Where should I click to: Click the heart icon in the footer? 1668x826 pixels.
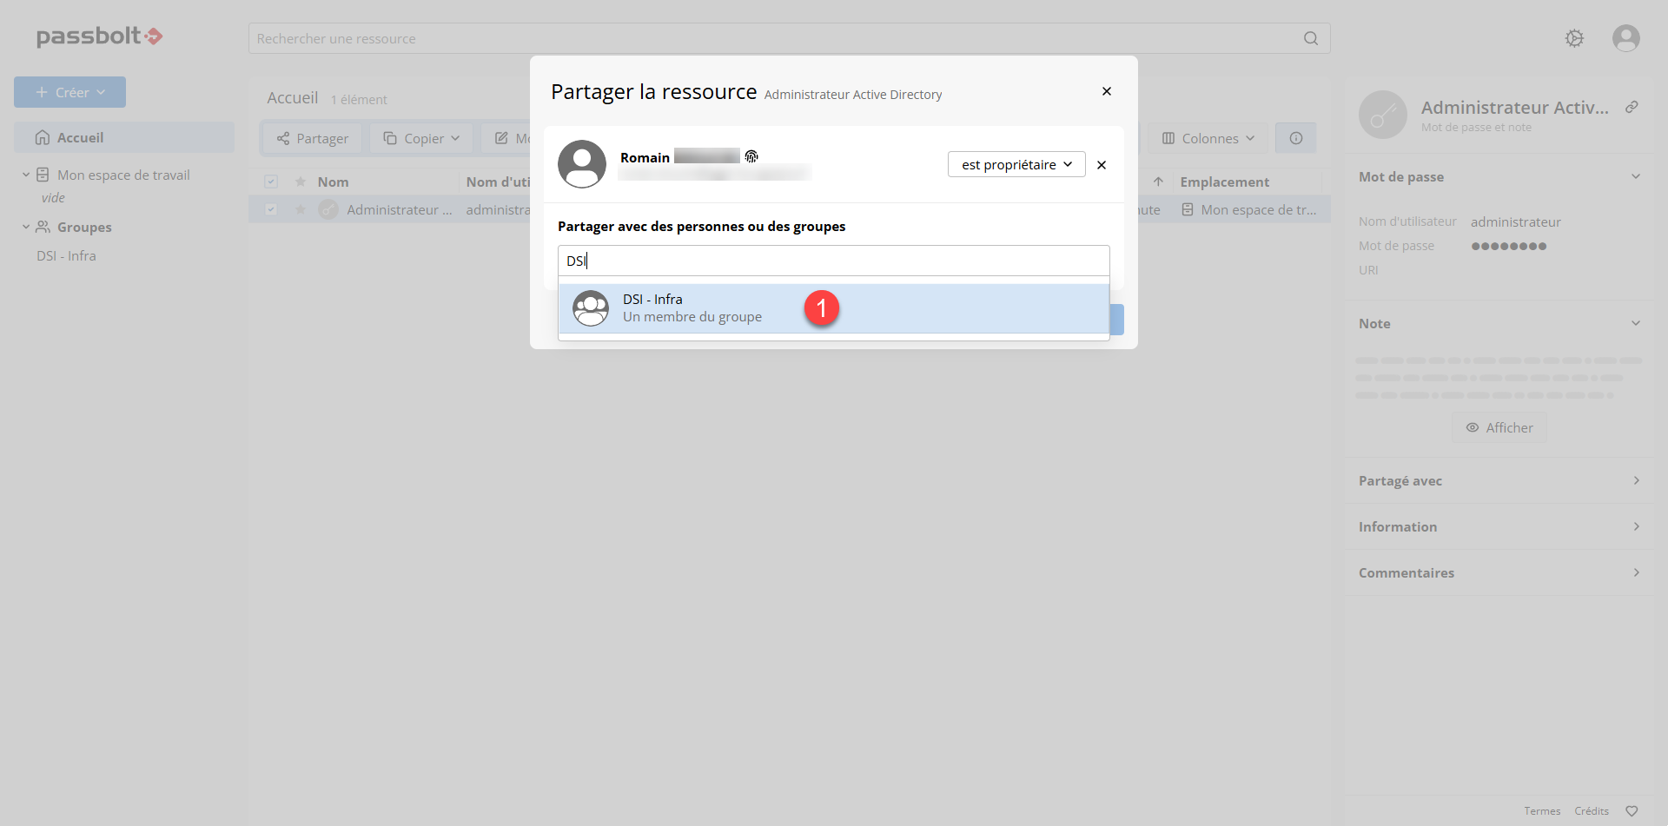click(1632, 811)
